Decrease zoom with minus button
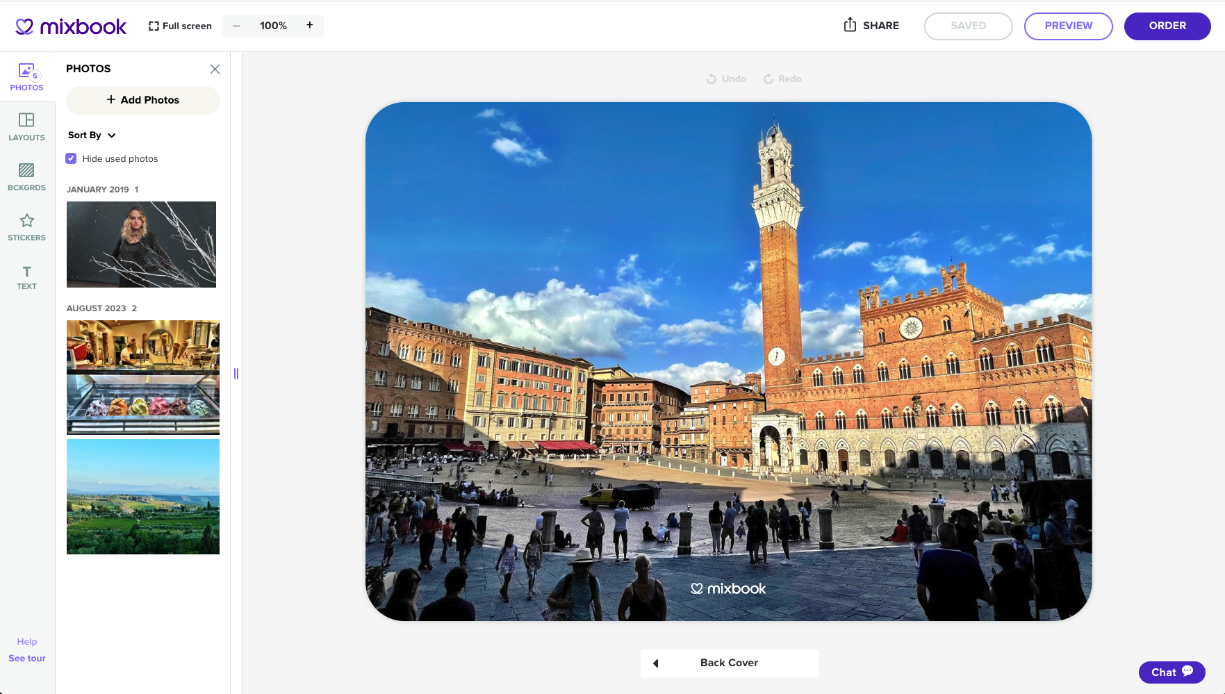Screen dimensions: 1225x694 (x=236, y=26)
